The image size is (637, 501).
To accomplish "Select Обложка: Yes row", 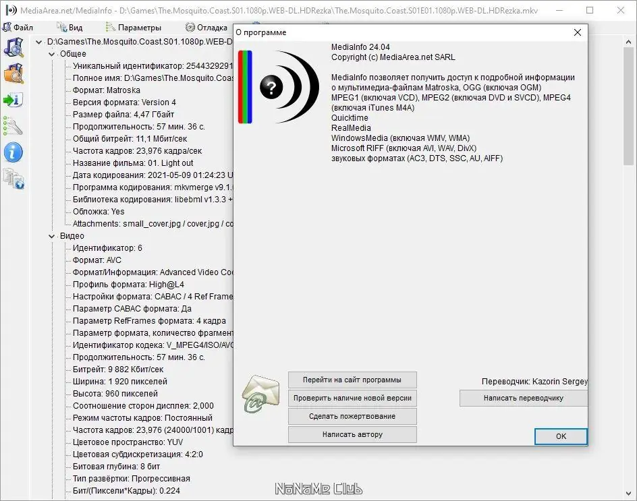I will (99, 212).
